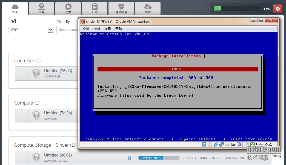Click the 正在安装CENTOS progress bar
This screenshot has width=286, height=165.
(x=159, y=158)
